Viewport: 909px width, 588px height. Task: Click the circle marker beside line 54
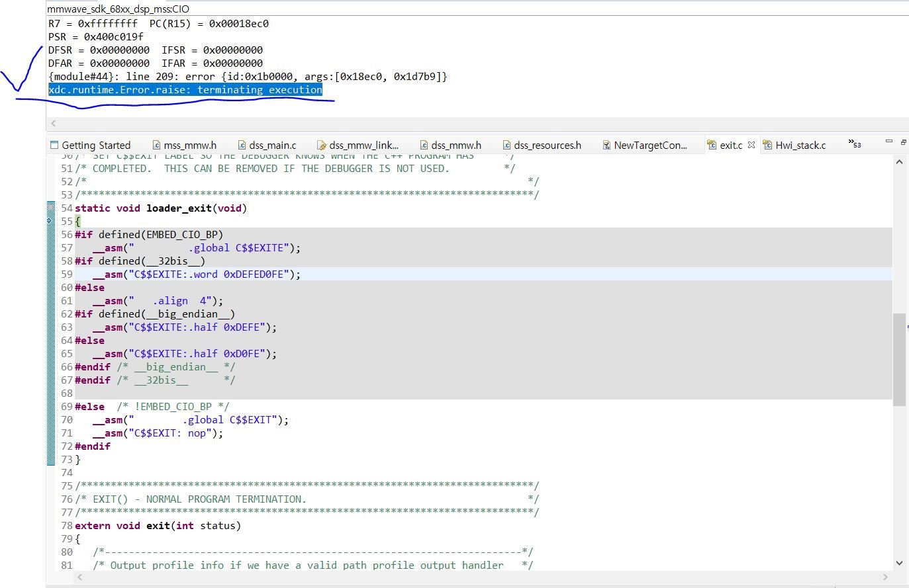51,208
